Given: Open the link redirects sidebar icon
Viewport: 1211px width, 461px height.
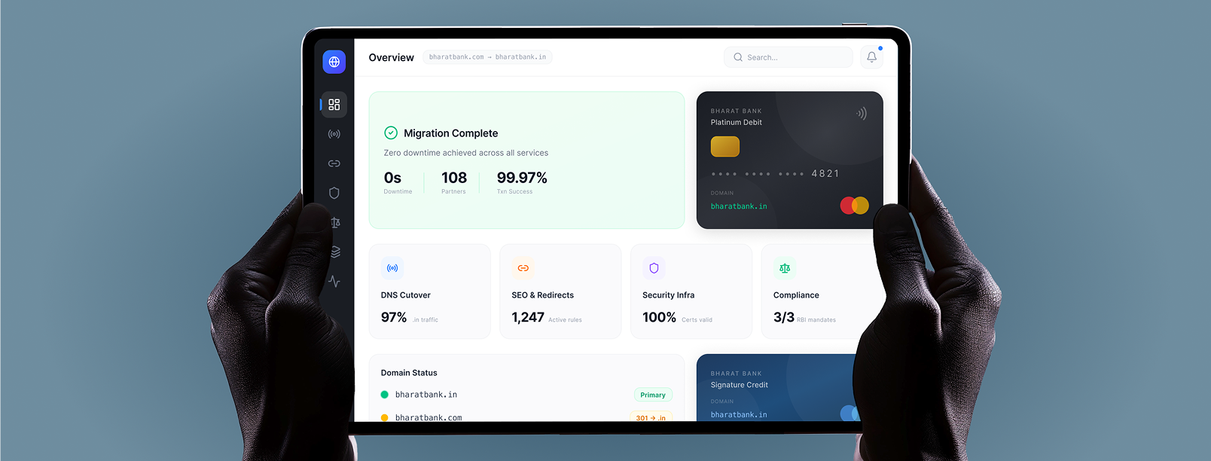Looking at the screenshot, I should tap(334, 163).
